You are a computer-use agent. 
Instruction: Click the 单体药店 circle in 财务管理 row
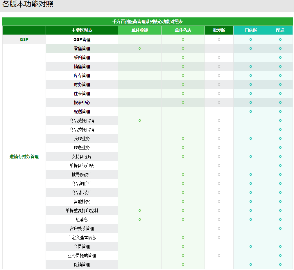coord(183,84)
